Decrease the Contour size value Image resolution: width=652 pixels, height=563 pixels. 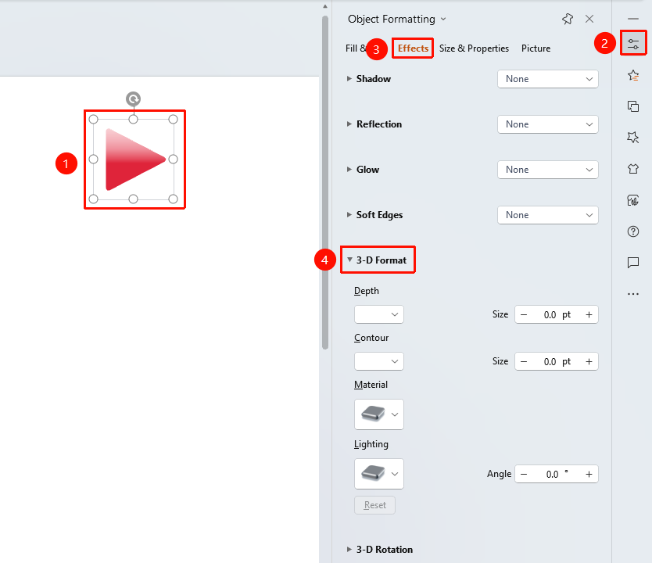point(524,362)
